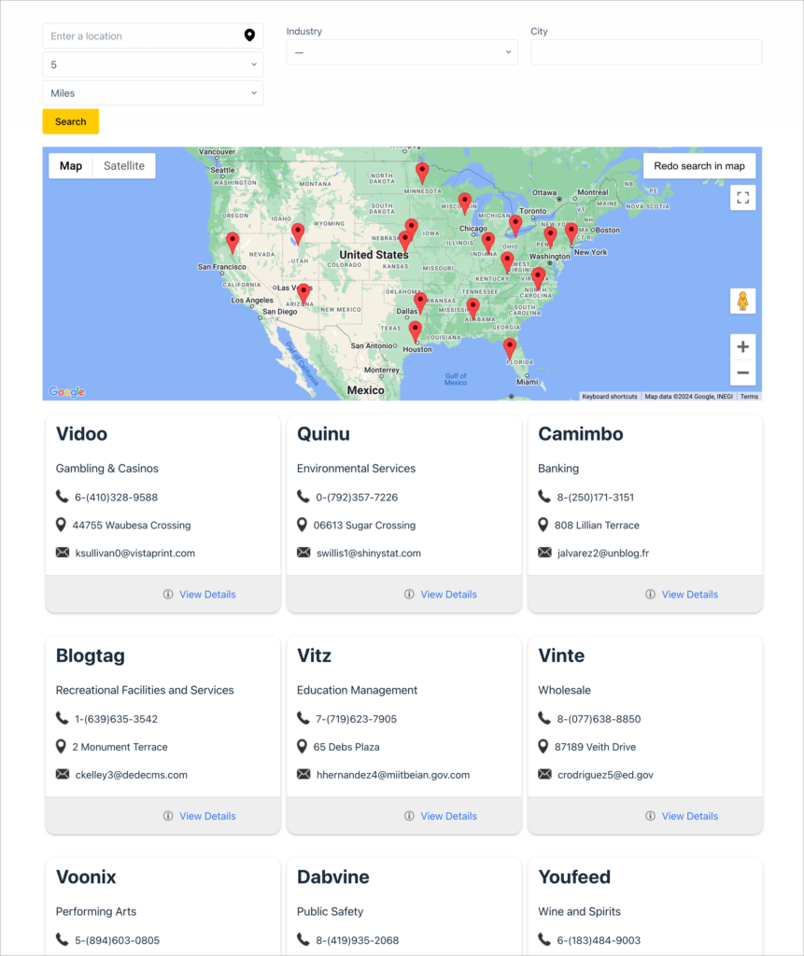Click Quinu's phone icon

(303, 497)
